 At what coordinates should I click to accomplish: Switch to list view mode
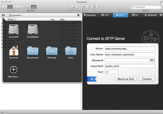tap(10, 7)
